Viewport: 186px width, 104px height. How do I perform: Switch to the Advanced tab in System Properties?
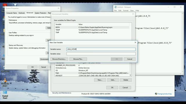tap(30, 13)
